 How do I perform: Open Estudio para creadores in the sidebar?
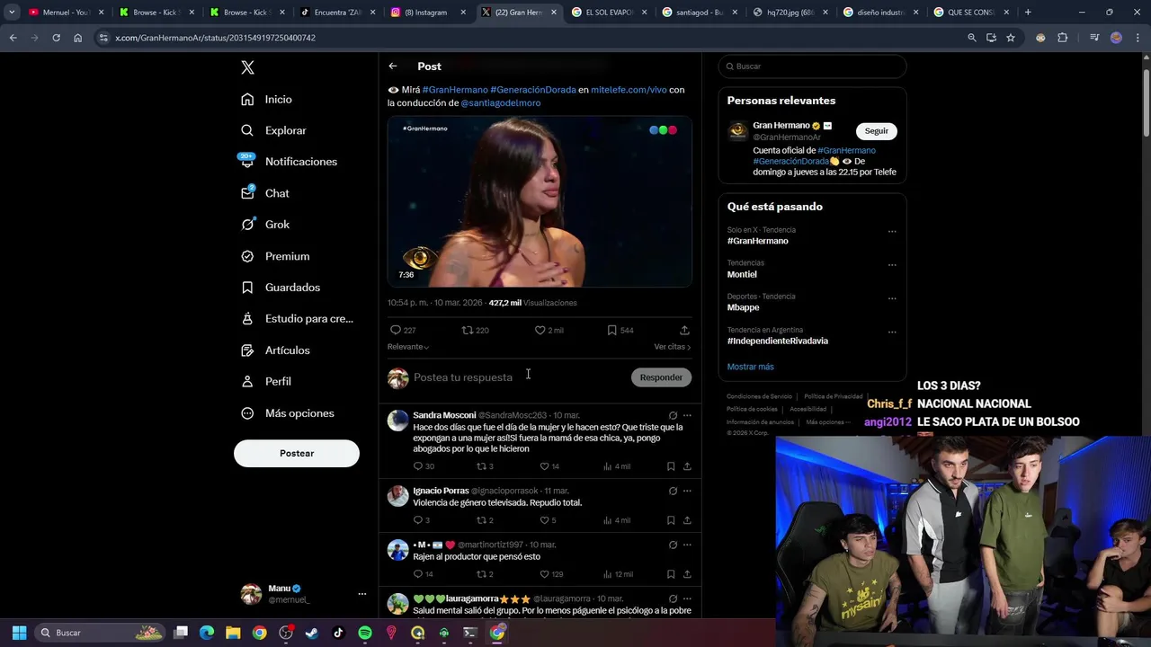pyautogui.click(x=297, y=319)
